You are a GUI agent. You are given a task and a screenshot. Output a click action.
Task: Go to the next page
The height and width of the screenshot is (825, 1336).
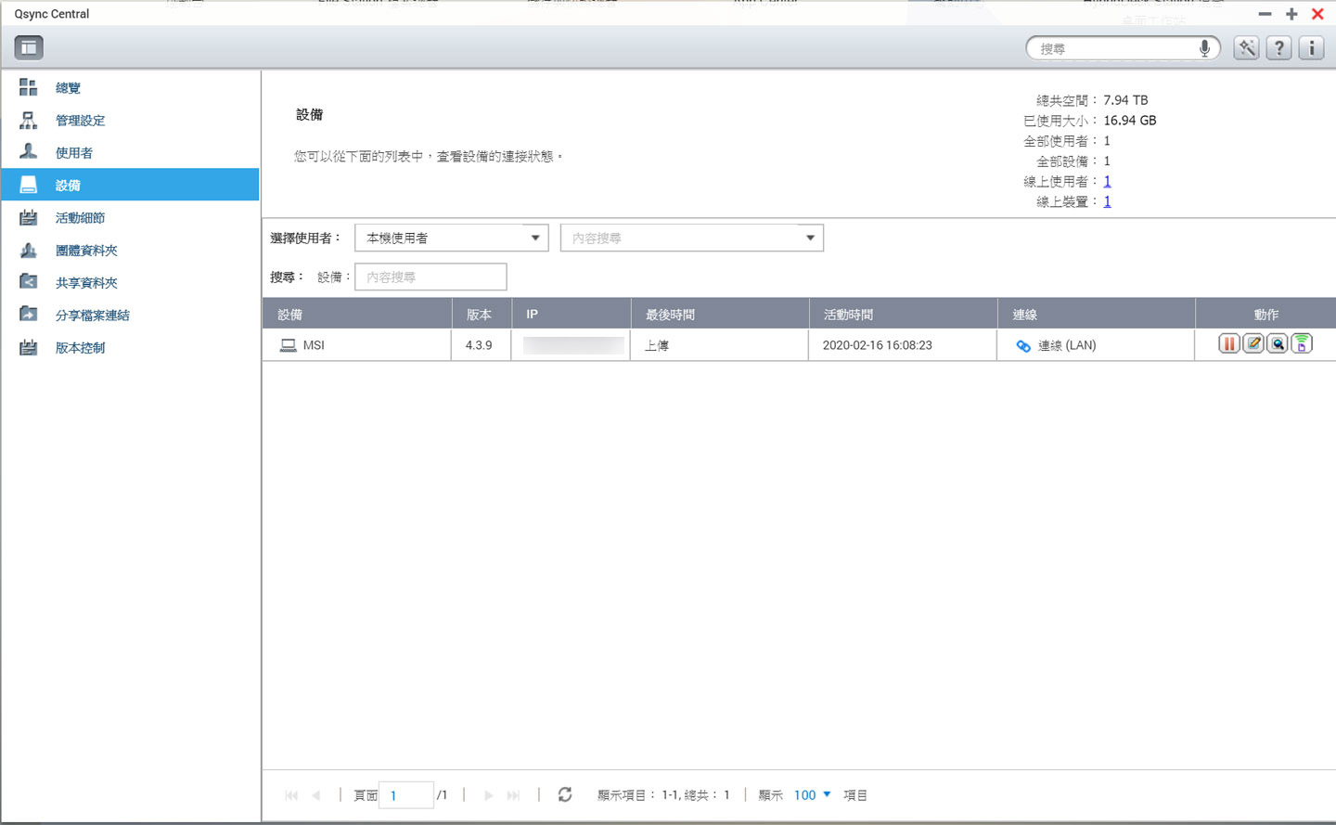[x=488, y=795]
